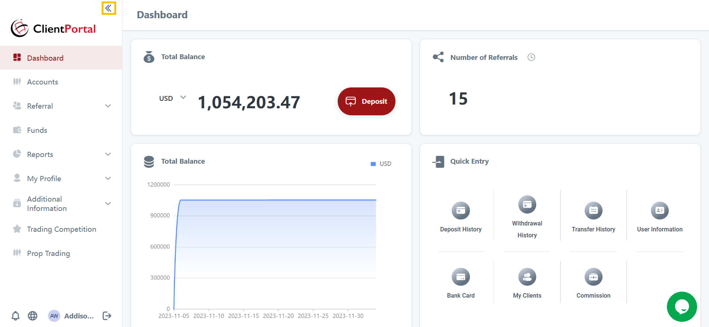Change language using the globe icon
The height and width of the screenshot is (327, 709).
[33, 316]
